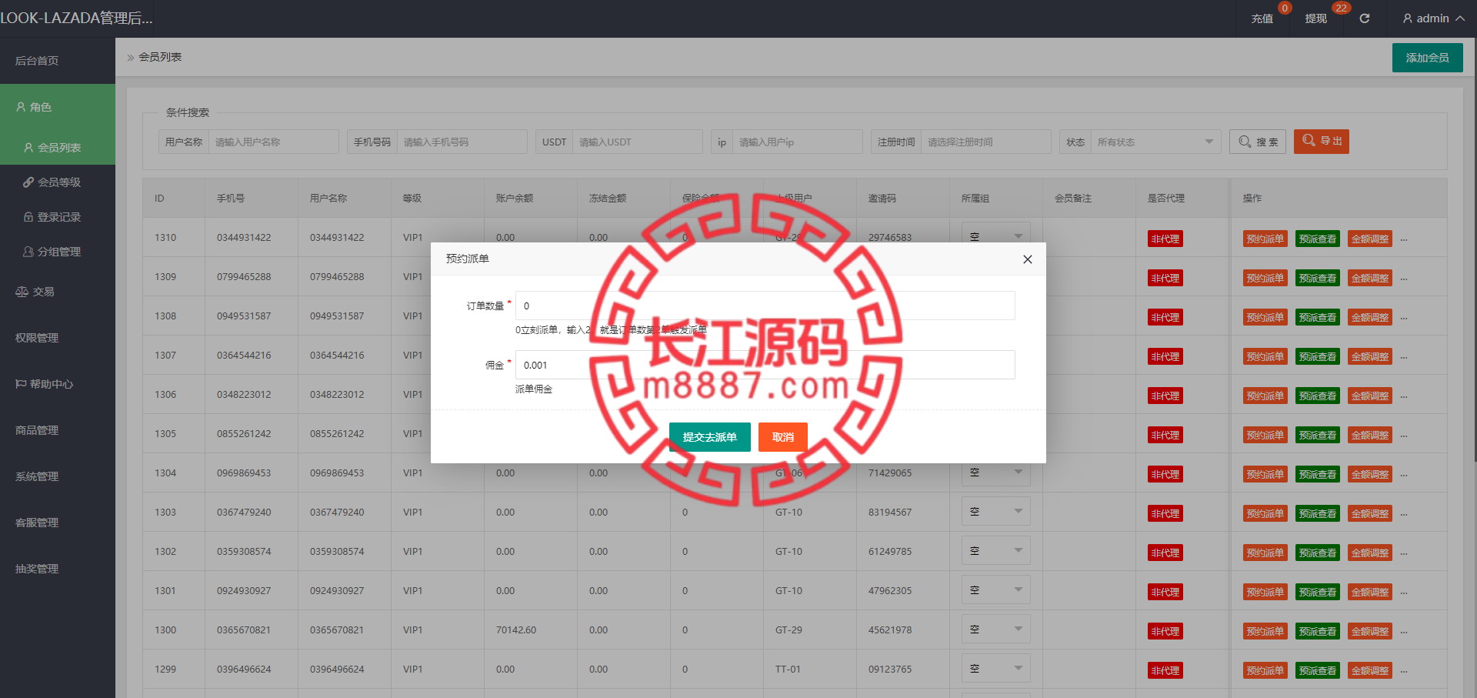This screenshot has width=1477, height=698.
Task: Click 预约派单 for row 1310
Action: coord(1265,239)
